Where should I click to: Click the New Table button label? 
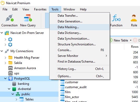[x=121, y=40]
